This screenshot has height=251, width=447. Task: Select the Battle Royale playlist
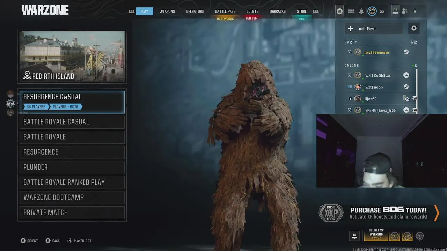72,137
